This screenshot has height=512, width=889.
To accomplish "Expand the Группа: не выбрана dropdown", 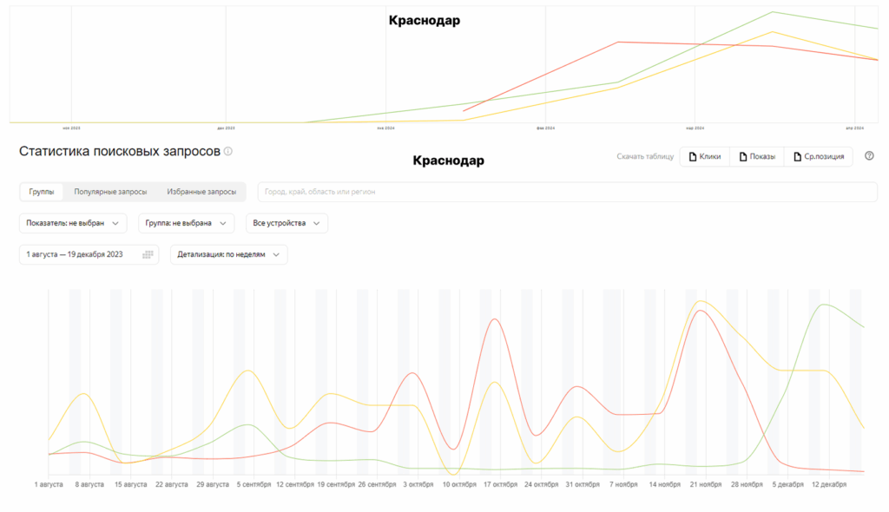I will pos(186,223).
